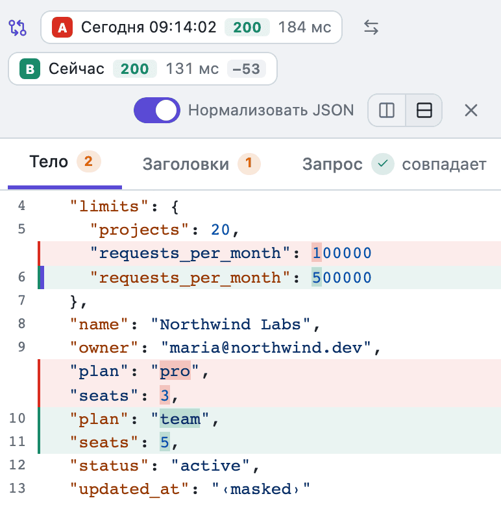The height and width of the screenshot is (507, 501).
Task: Click line number 13 in gutter
Action: click(18, 488)
